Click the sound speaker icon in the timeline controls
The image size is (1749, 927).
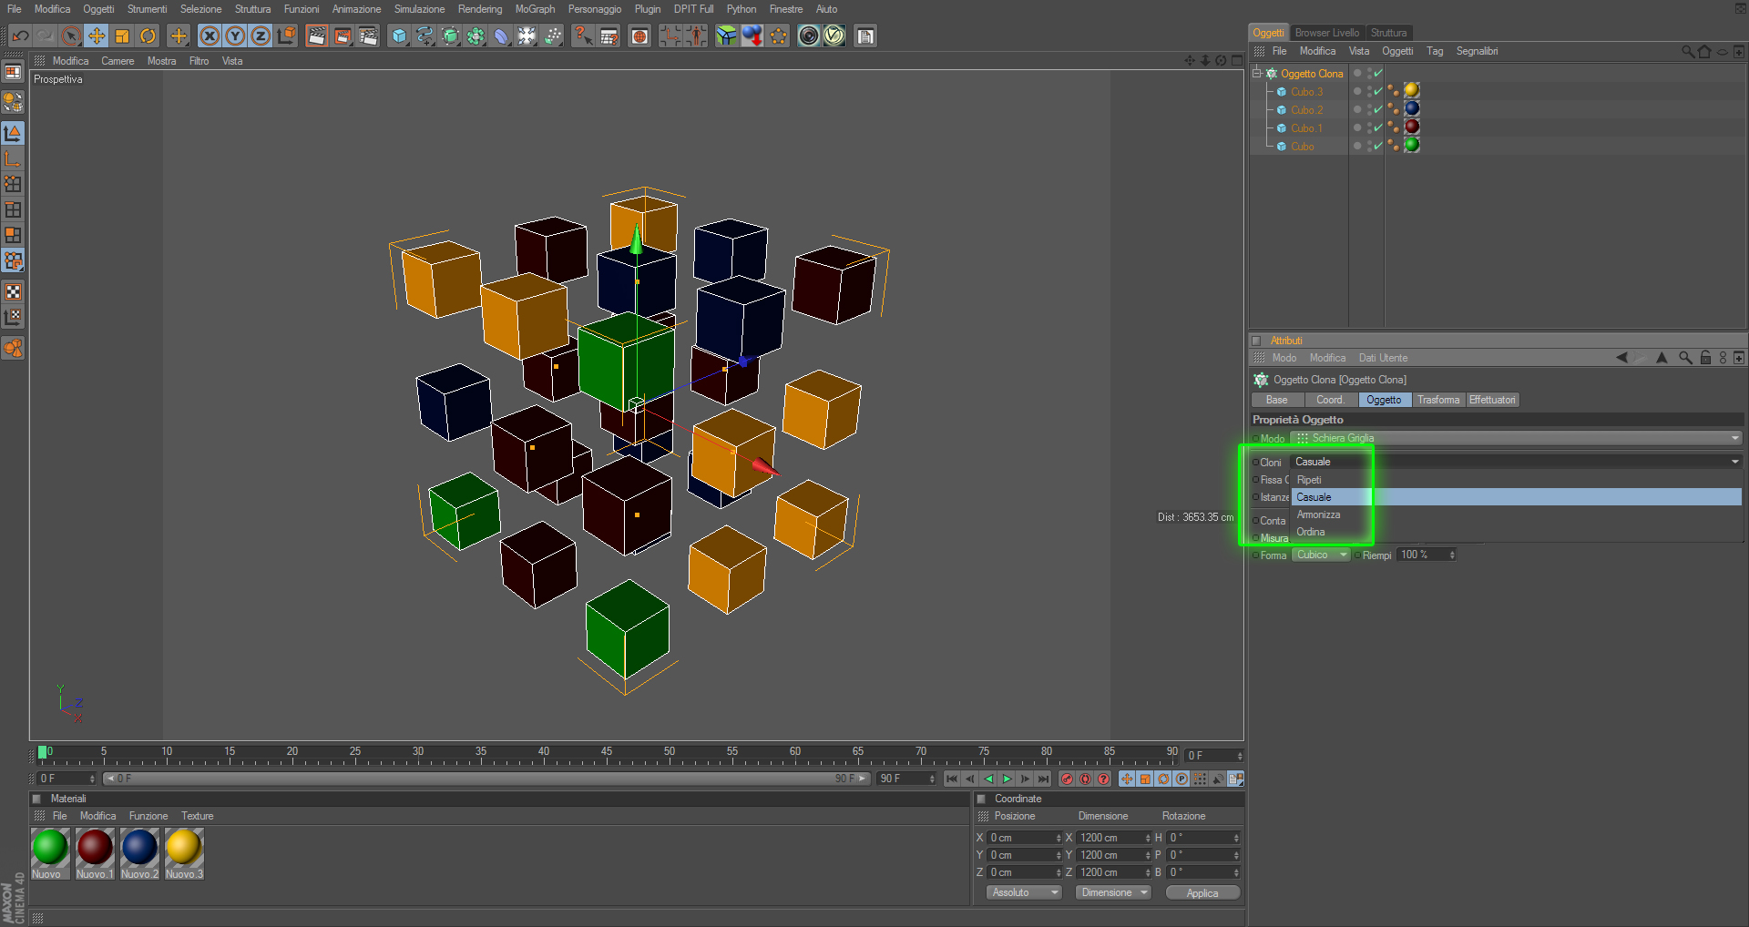(x=1218, y=779)
